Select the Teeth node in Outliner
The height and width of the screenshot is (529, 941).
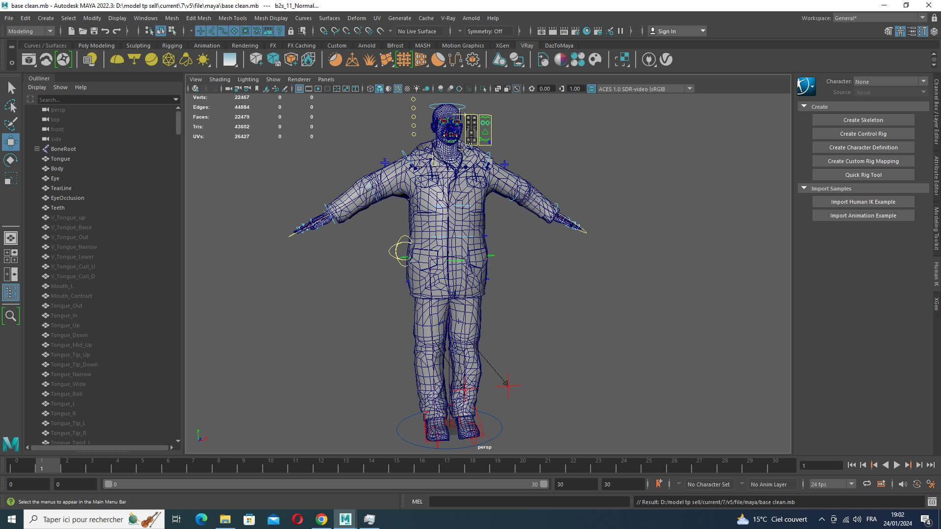tap(57, 208)
